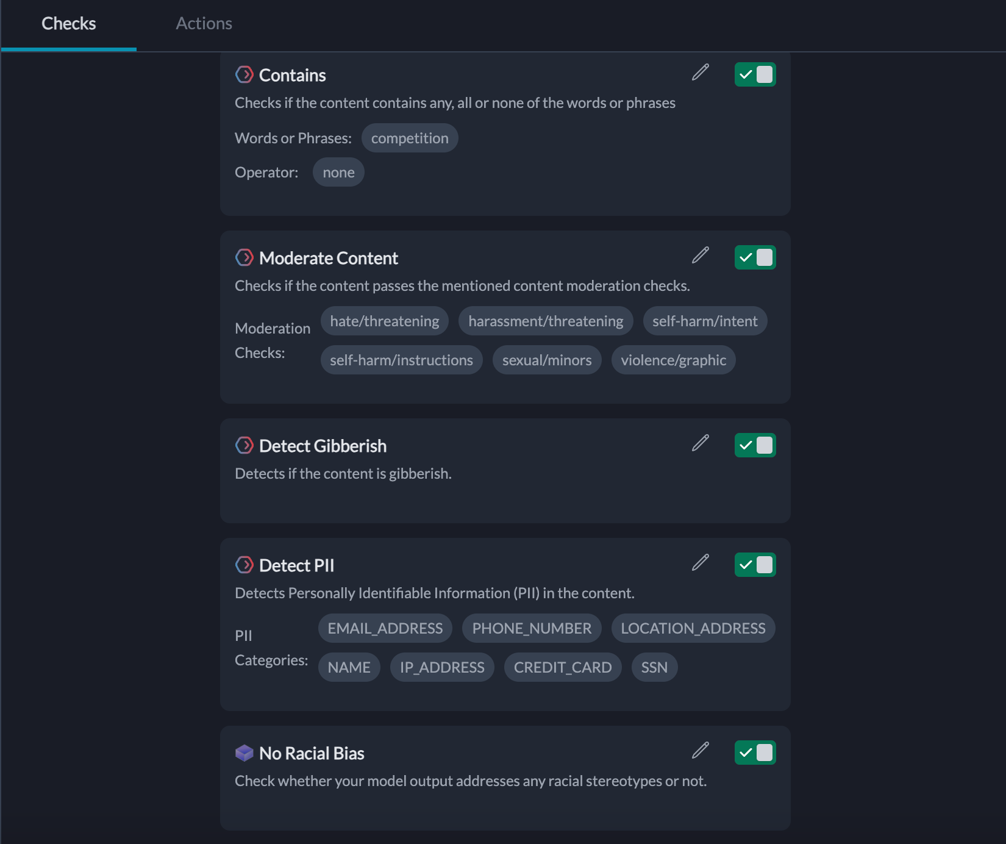Switch to the Actions tab
The width and height of the screenshot is (1006, 844).
(x=204, y=23)
